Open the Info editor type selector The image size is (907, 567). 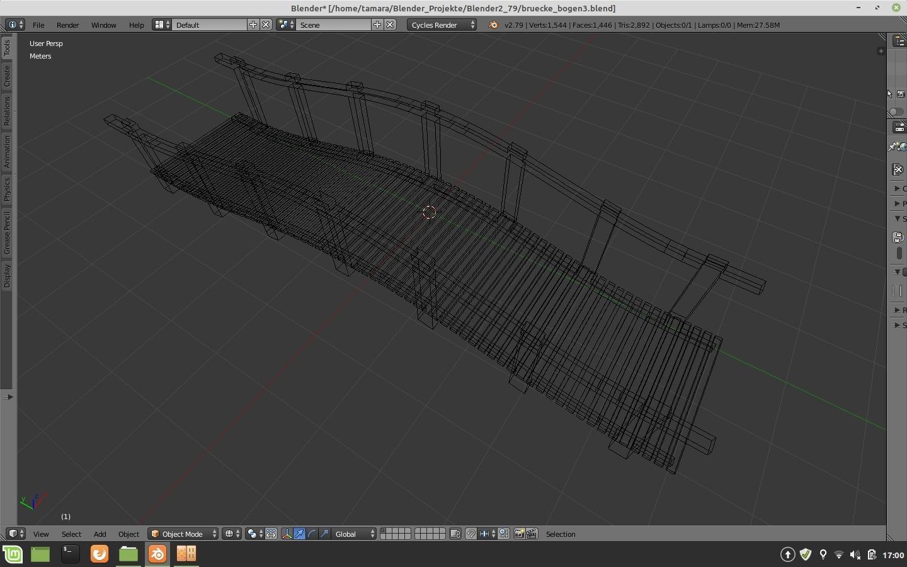tap(15, 25)
